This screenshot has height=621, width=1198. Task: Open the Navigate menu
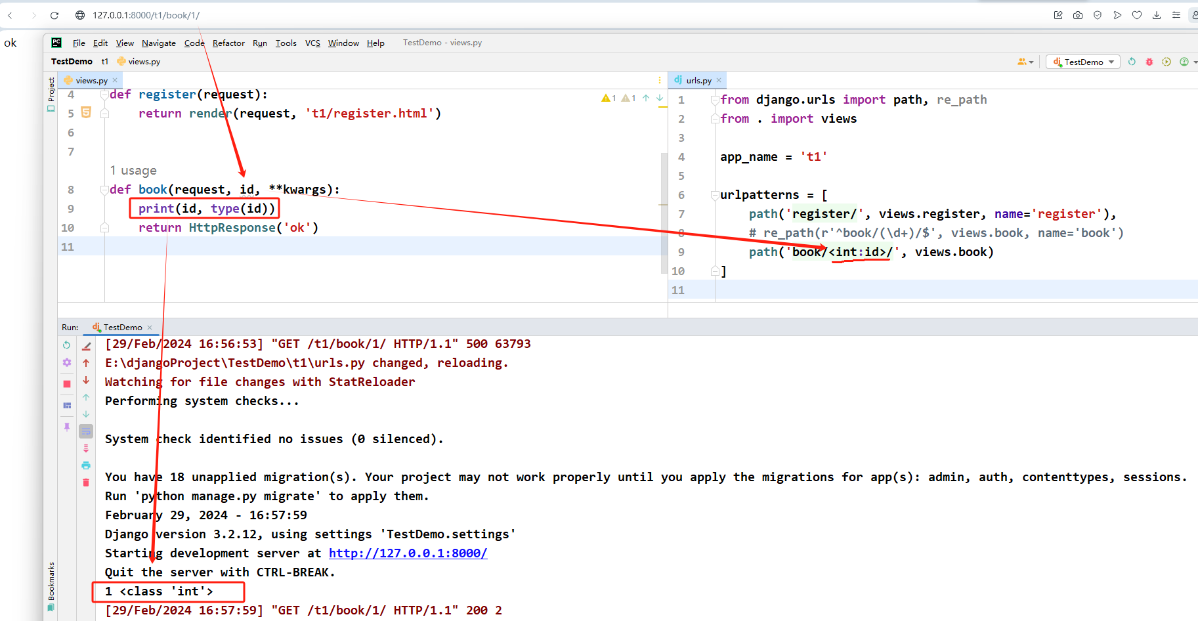point(159,43)
